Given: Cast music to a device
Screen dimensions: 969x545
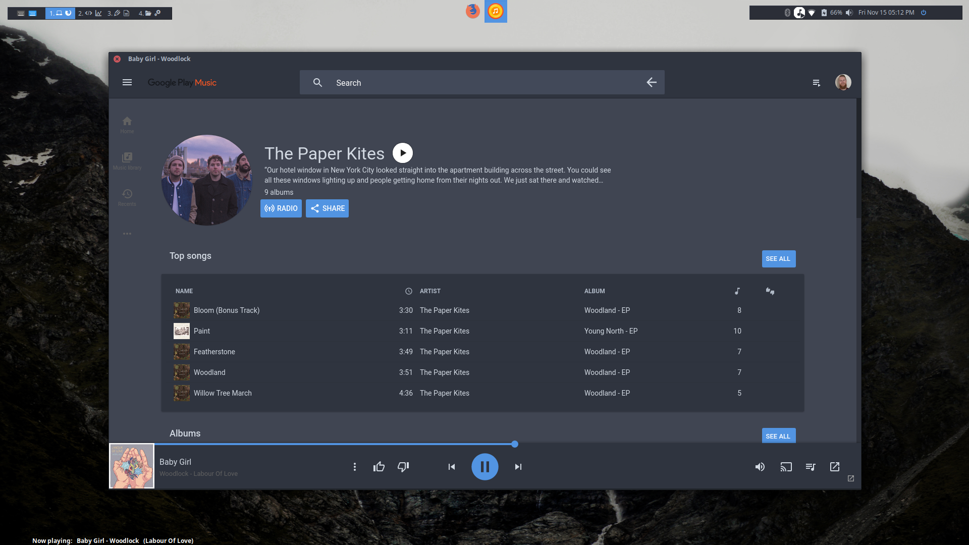Looking at the screenshot, I should tap(786, 467).
